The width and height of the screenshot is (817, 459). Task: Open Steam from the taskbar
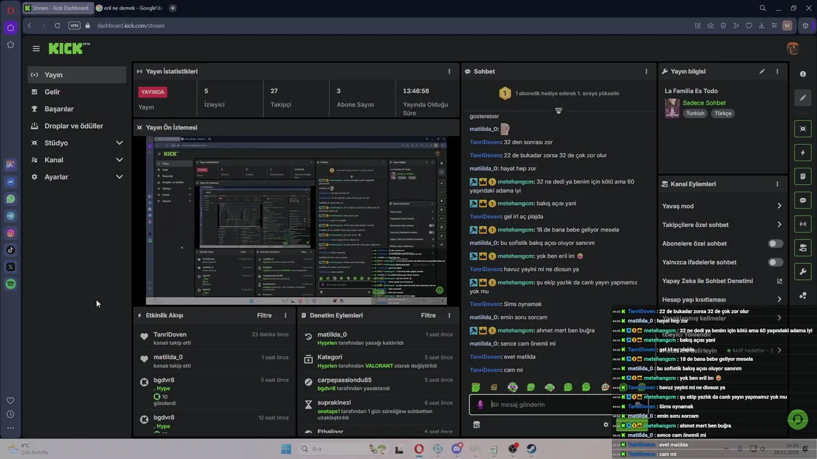(x=531, y=449)
